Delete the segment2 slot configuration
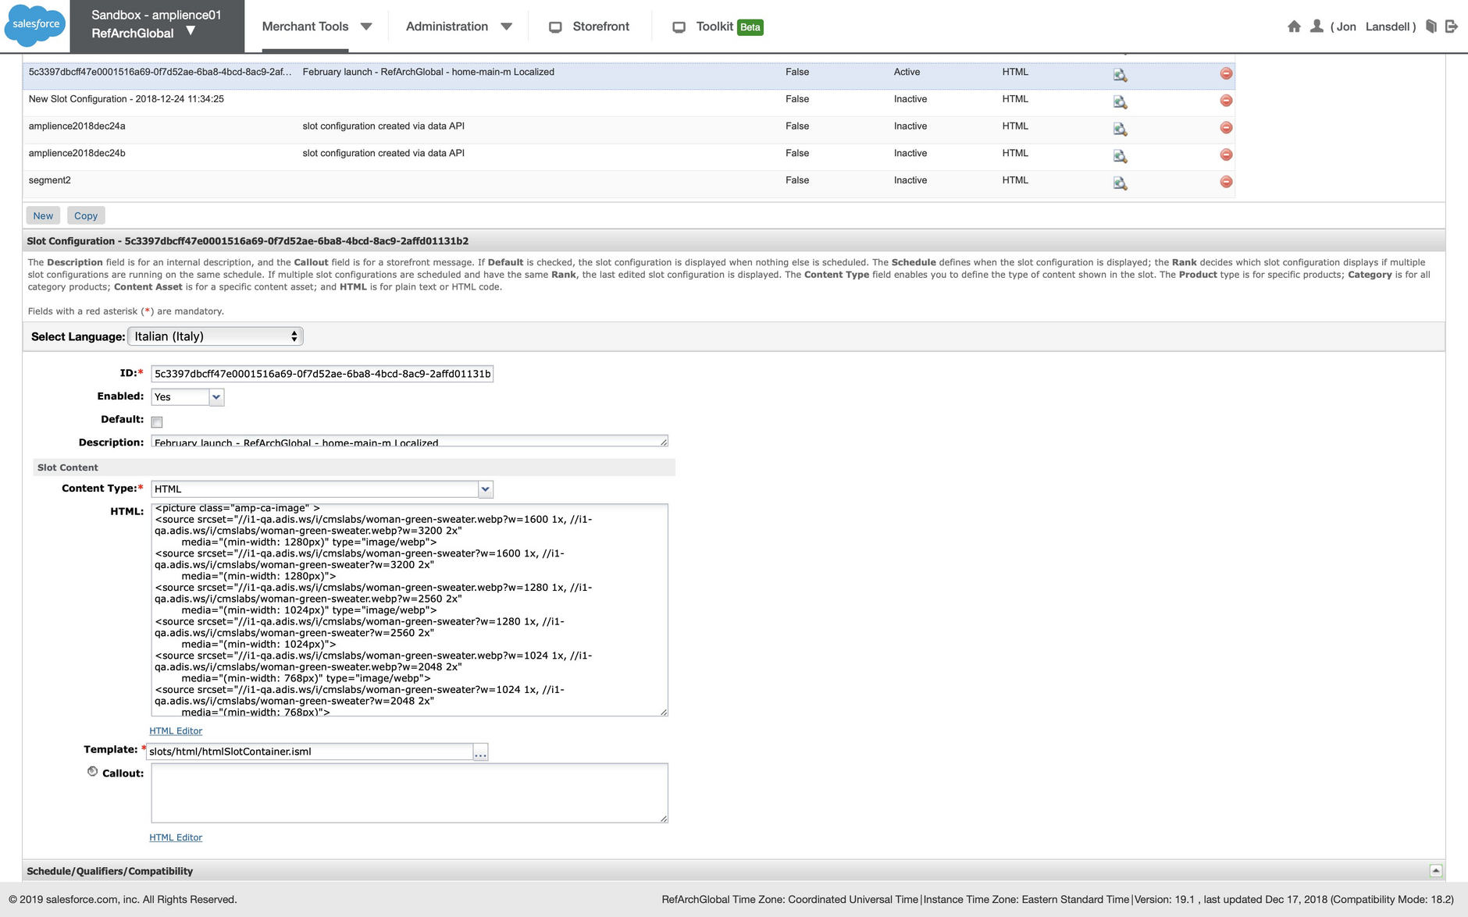This screenshot has height=917, width=1468. click(x=1226, y=182)
